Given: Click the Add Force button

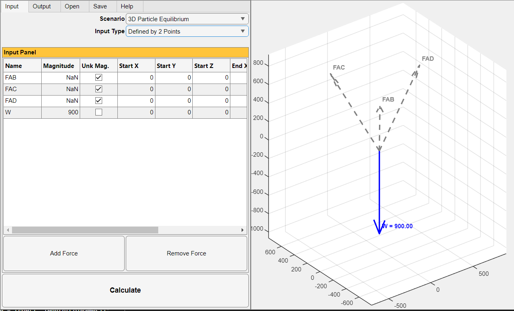Looking at the screenshot, I should [x=64, y=253].
